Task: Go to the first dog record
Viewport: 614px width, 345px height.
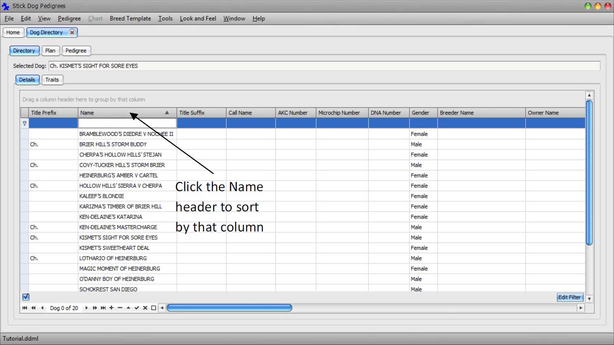Action: [x=25, y=308]
